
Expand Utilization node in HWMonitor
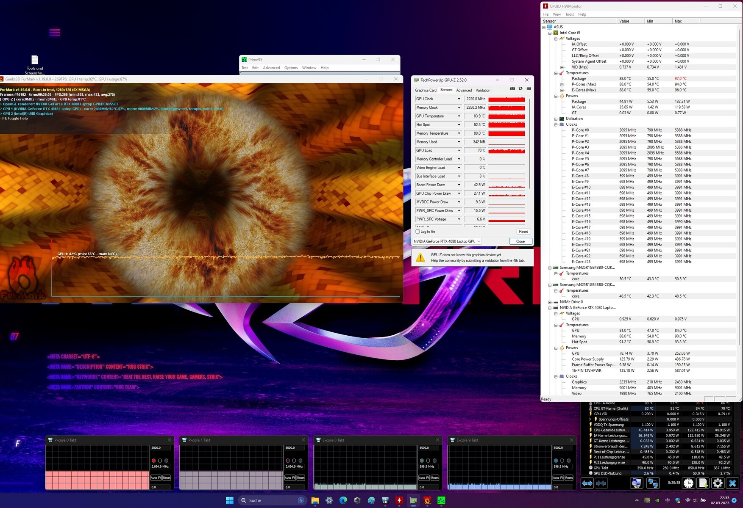[556, 119]
